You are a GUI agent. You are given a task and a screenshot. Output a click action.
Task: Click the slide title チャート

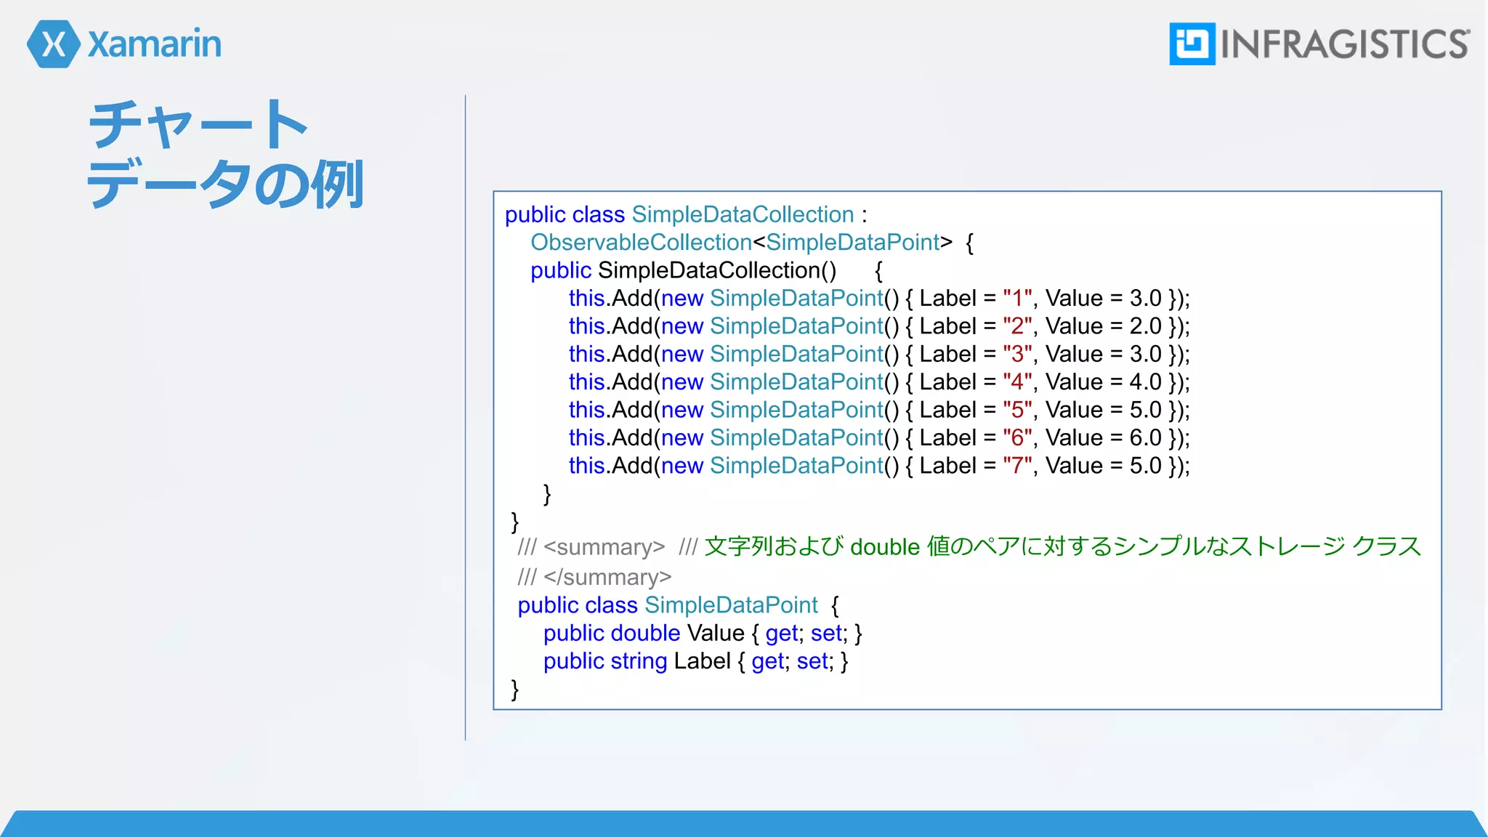click(x=198, y=124)
